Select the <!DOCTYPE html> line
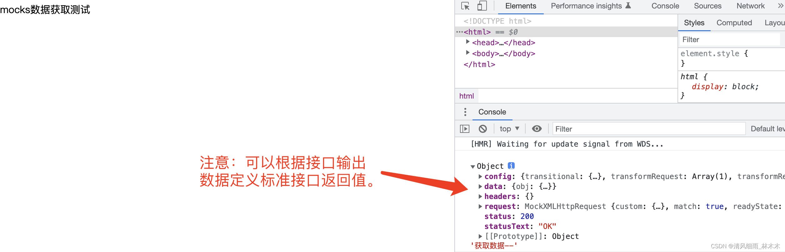 [497, 21]
